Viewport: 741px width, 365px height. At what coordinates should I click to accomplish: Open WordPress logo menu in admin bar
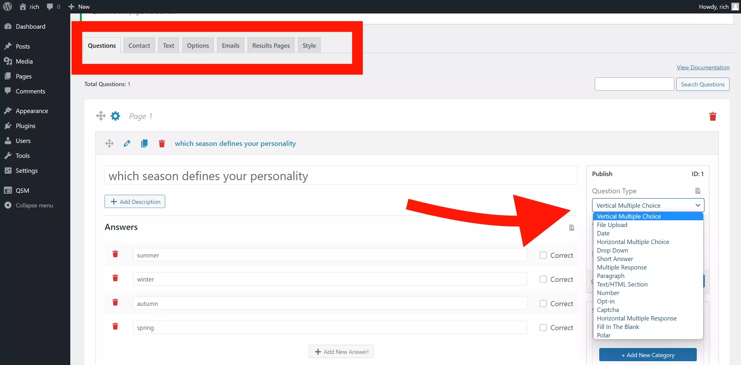tap(7, 6)
